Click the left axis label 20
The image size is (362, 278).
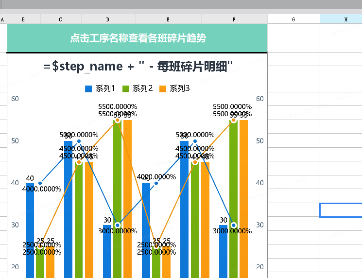pos(15,267)
